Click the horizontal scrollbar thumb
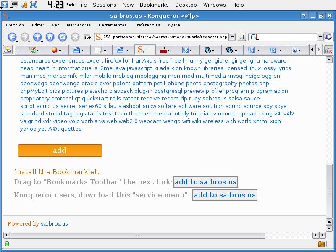336x252 pixels. click(138, 235)
